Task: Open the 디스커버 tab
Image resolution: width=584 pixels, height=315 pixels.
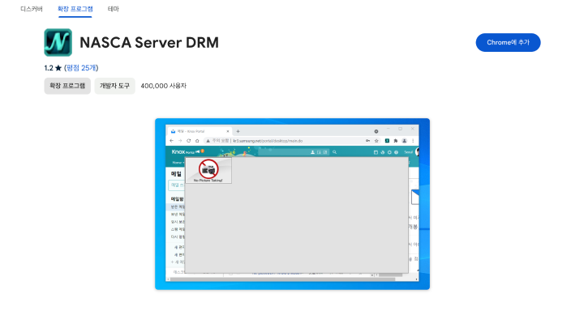Action: [x=32, y=9]
